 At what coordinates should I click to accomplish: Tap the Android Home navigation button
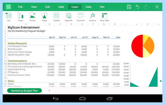[x=82, y=98]
